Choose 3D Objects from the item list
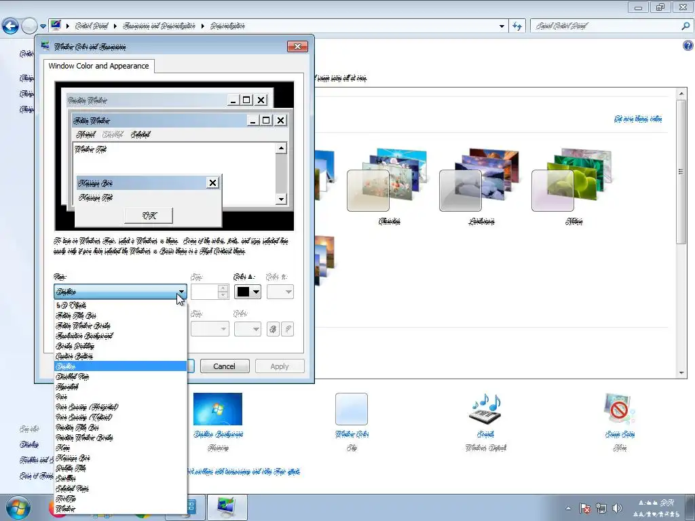This screenshot has height=521, width=695. click(121, 305)
